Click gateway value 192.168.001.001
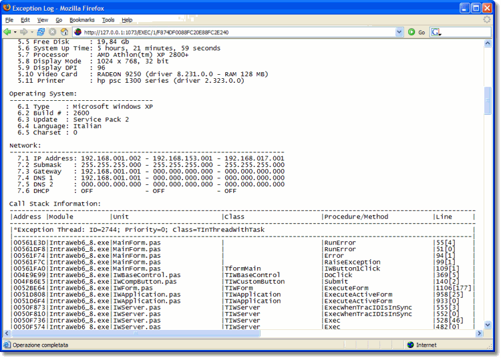Screen dimensions: 501x358 point(111,171)
